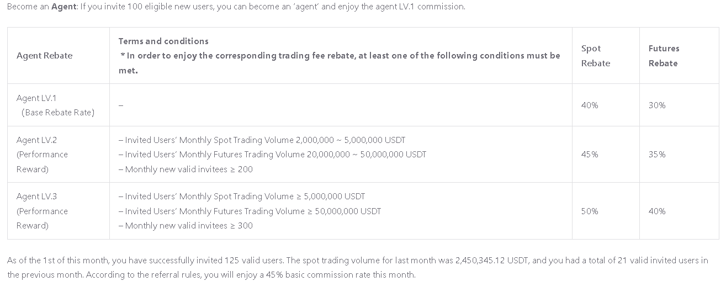Viewport: 726px width, 292px height.
Task: Click the monthly new valid invitees ≥ 300 line
Action: point(186,226)
